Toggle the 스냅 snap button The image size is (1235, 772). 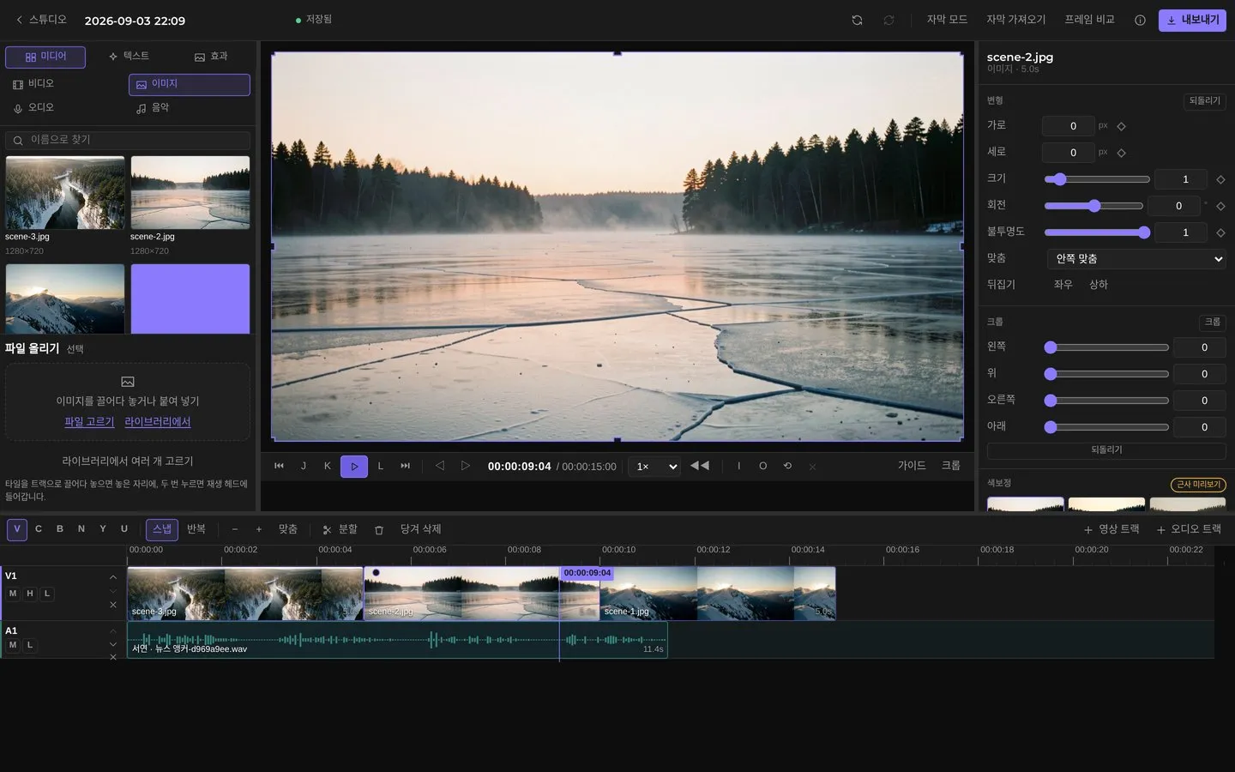tap(162, 529)
